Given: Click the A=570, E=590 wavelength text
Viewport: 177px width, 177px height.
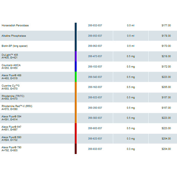Looking at the screenshot, I should 9,109.
